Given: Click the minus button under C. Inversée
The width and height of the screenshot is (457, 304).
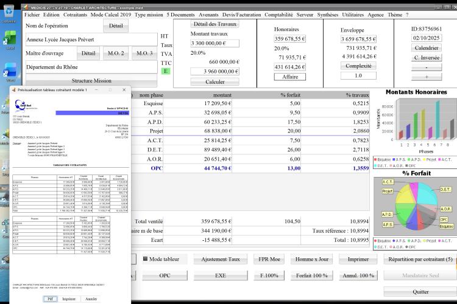Looking at the screenshot, I should click(427, 67).
